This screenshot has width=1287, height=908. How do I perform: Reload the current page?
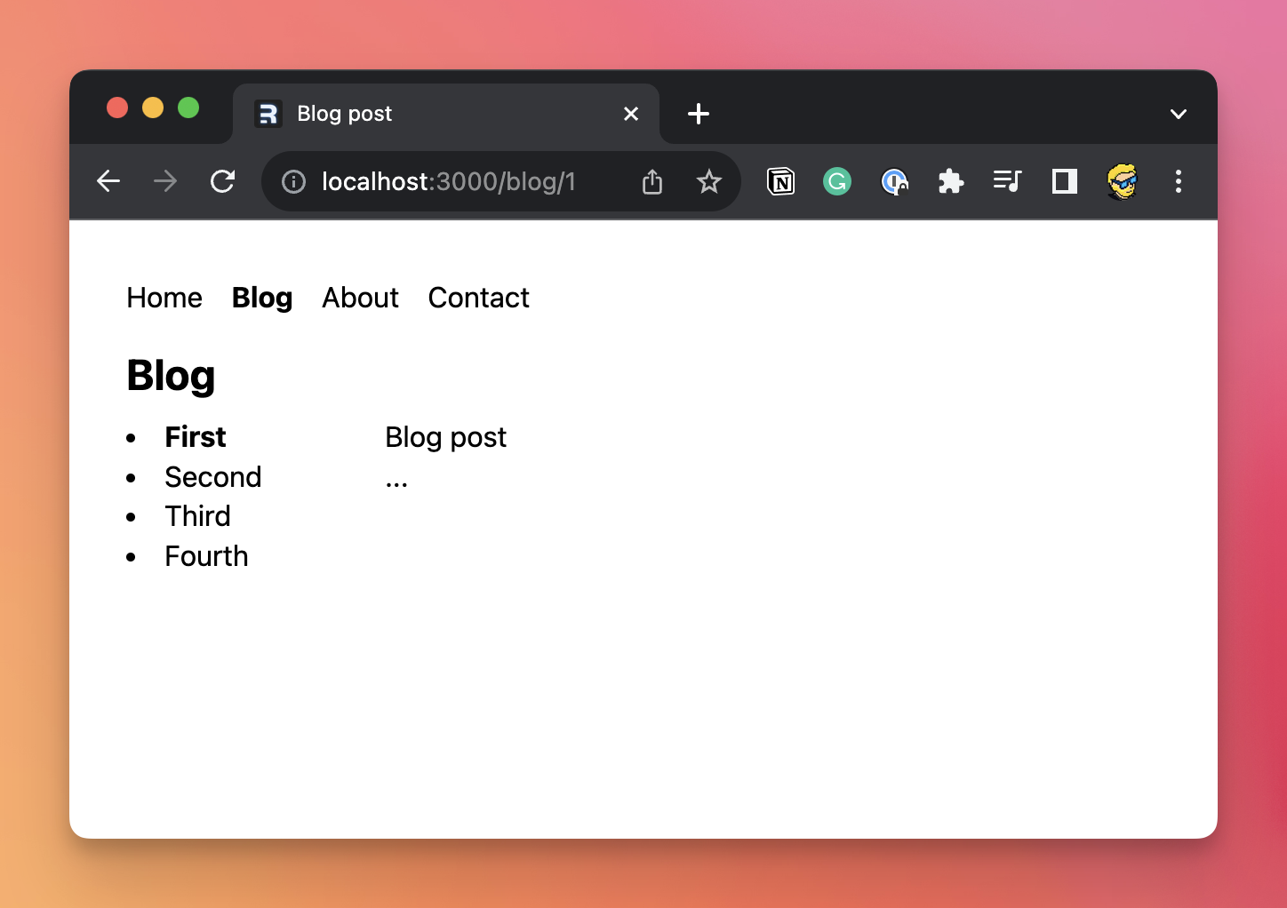click(x=222, y=182)
